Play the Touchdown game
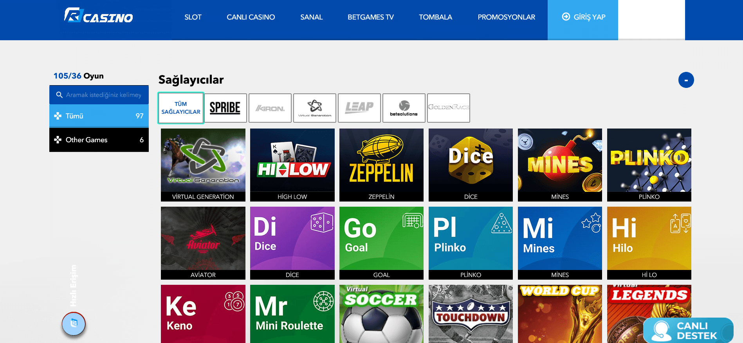The image size is (743, 343). click(x=471, y=314)
